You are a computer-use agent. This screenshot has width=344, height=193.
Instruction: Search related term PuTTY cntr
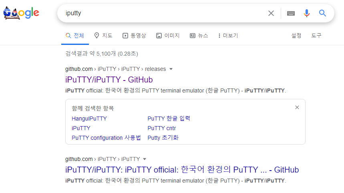click(x=162, y=128)
